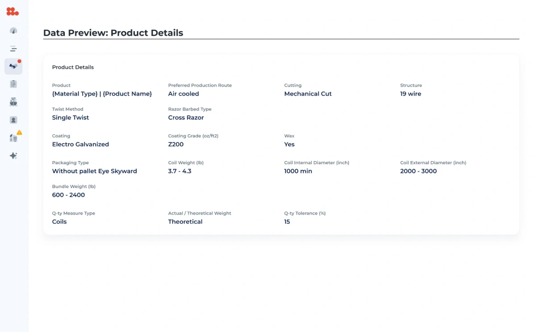The height and width of the screenshot is (332, 533).
Task: Click the Coil External Diameter (inch) label
Action: point(433,163)
